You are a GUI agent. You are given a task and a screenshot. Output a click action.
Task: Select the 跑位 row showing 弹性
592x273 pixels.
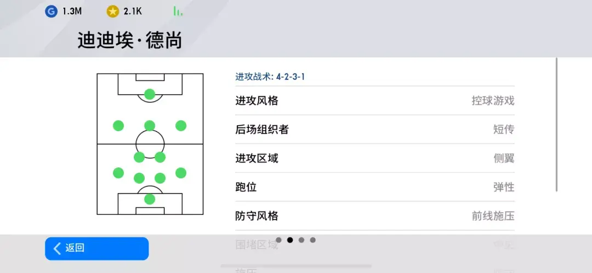coord(375,187)
